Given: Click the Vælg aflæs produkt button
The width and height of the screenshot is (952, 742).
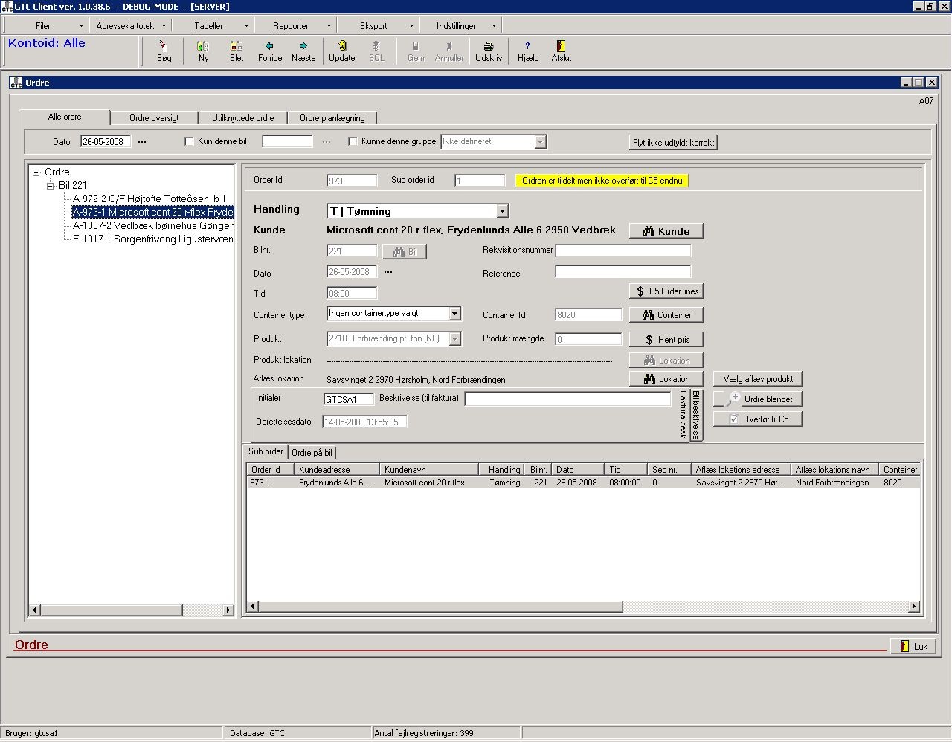Looking at the screenshot, I should pyautogui.click(x=757, y=379).
